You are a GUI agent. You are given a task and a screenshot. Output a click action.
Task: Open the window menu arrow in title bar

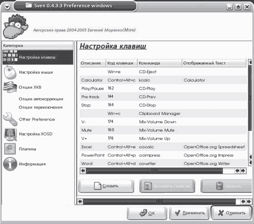[7, 7]
